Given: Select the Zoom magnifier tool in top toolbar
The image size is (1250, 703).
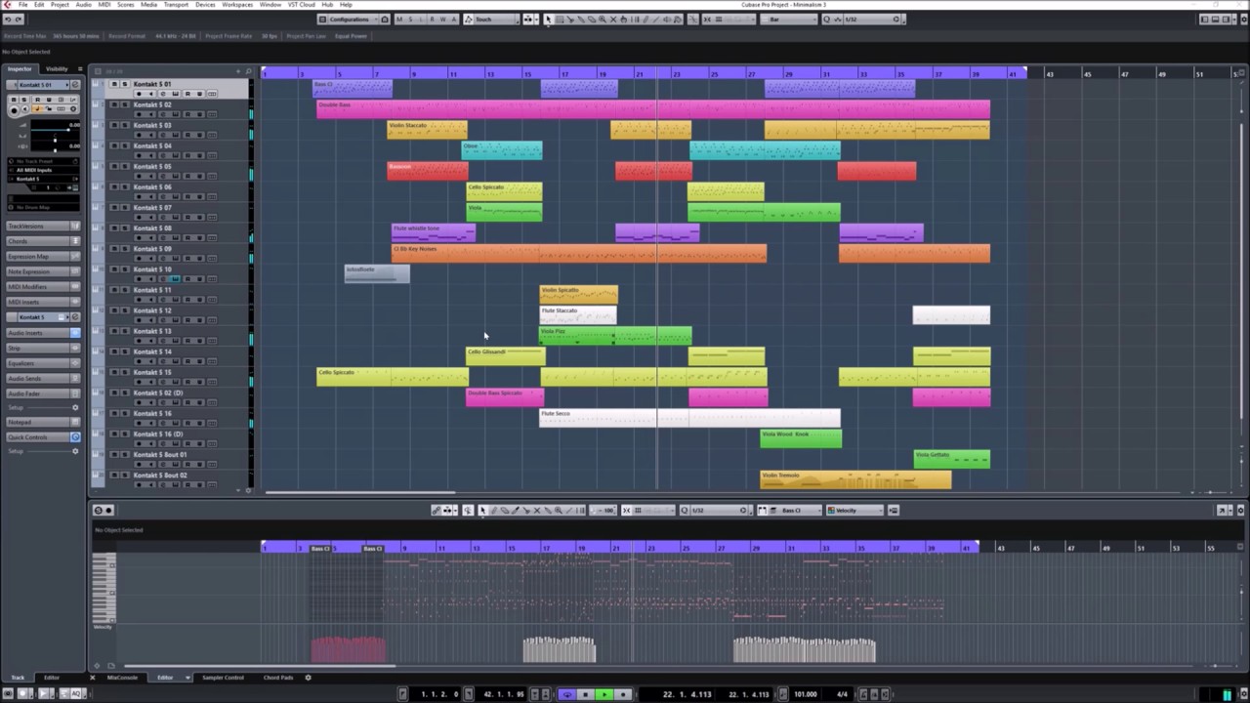Looking at the screenshot, I should click(602, 20).
